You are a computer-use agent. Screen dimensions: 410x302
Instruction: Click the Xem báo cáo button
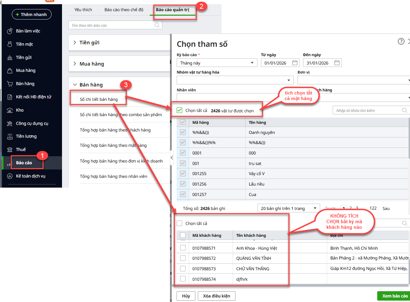click(x=395, y=296)
